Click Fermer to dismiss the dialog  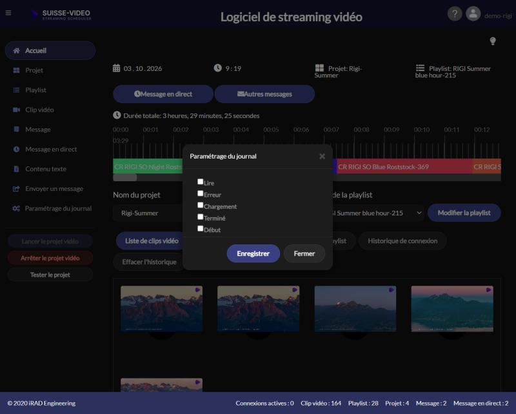coord(304,253)
